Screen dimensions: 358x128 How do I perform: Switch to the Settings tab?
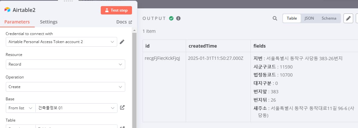pyautogui.click(x=49, y=22)
